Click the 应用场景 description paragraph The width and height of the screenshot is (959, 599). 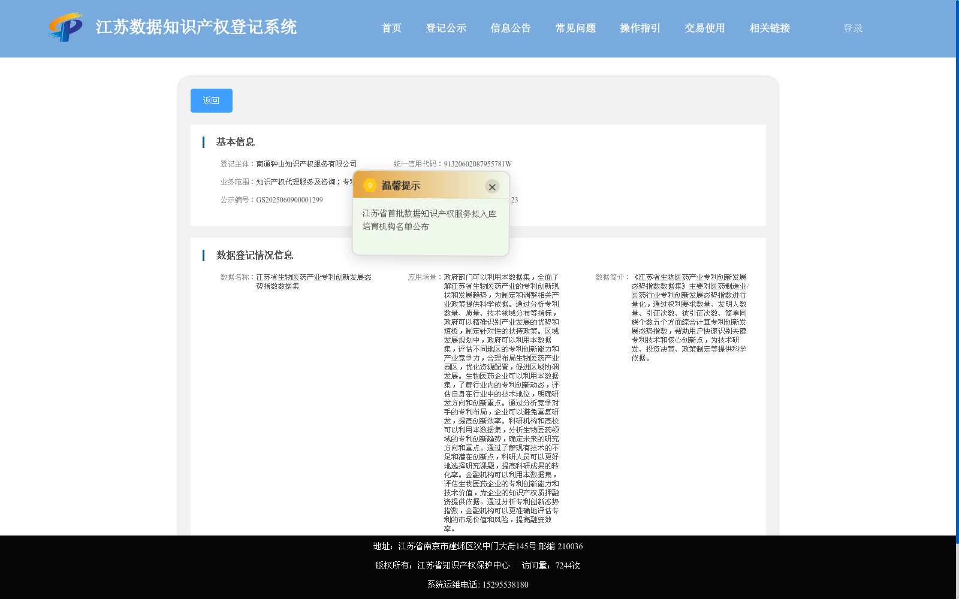tap(501, 403)
